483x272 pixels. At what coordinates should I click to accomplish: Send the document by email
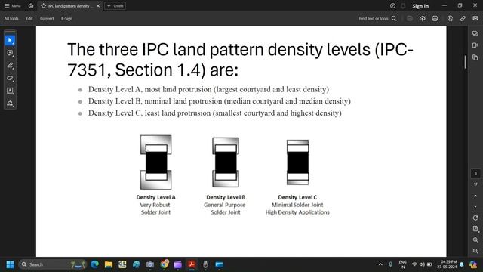click(475, 18)
